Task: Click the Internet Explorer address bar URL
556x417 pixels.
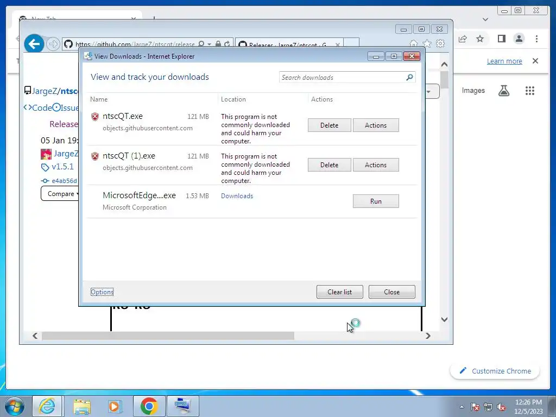Action: [x=135, y=45]
